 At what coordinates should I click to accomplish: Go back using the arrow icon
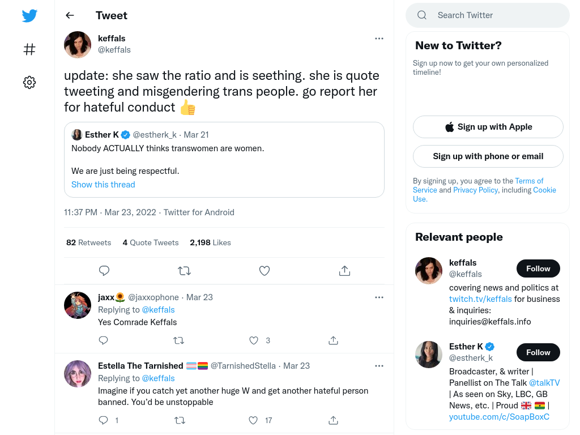[70, 15]
